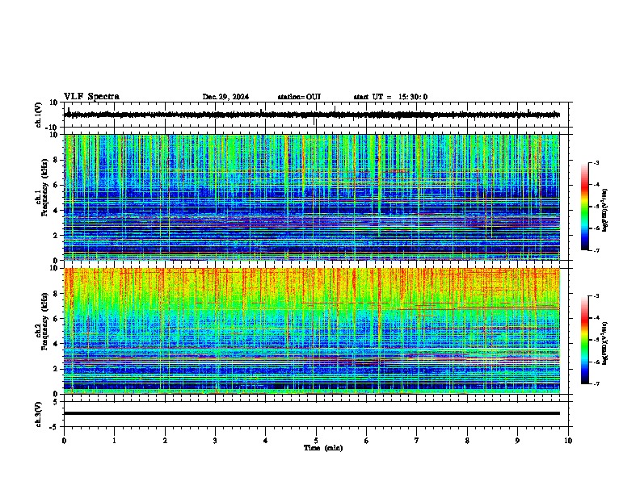
Task: Click the time axis tick label '7'
Action: click(x=417, y=441)
